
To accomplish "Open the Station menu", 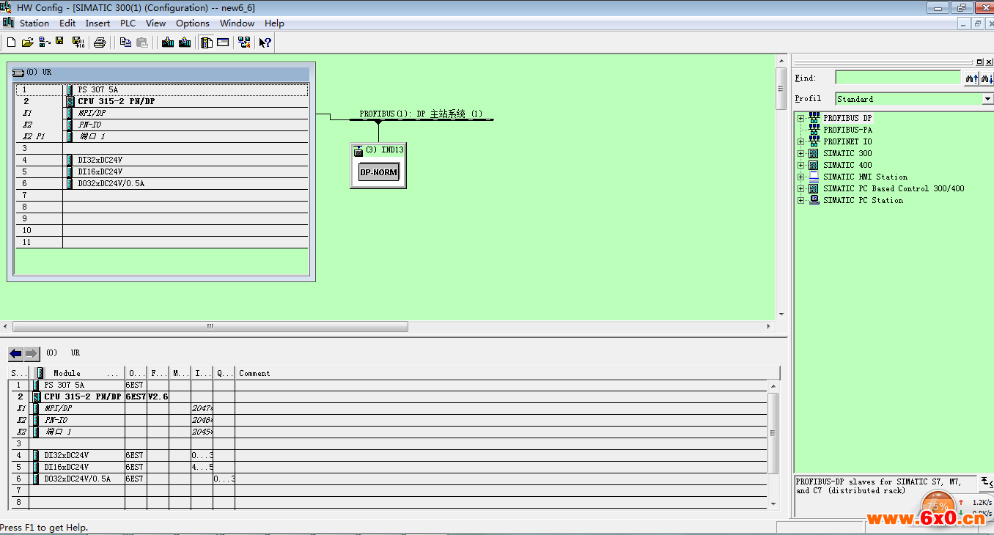I will [x=34, y=23].
